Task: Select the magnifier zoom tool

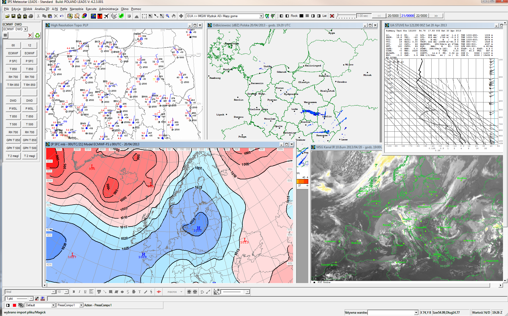Action: 168,16
